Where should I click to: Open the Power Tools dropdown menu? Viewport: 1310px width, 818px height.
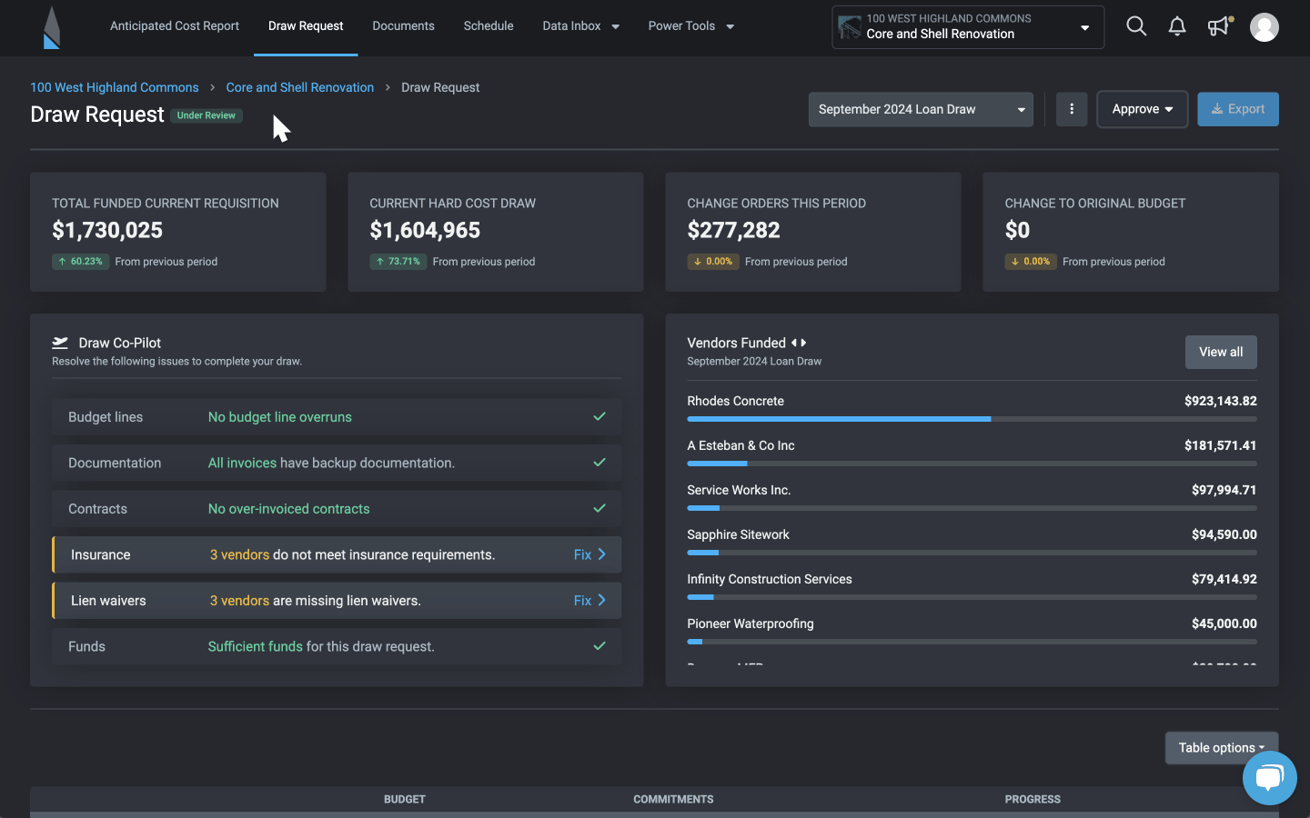pos(691,26)
